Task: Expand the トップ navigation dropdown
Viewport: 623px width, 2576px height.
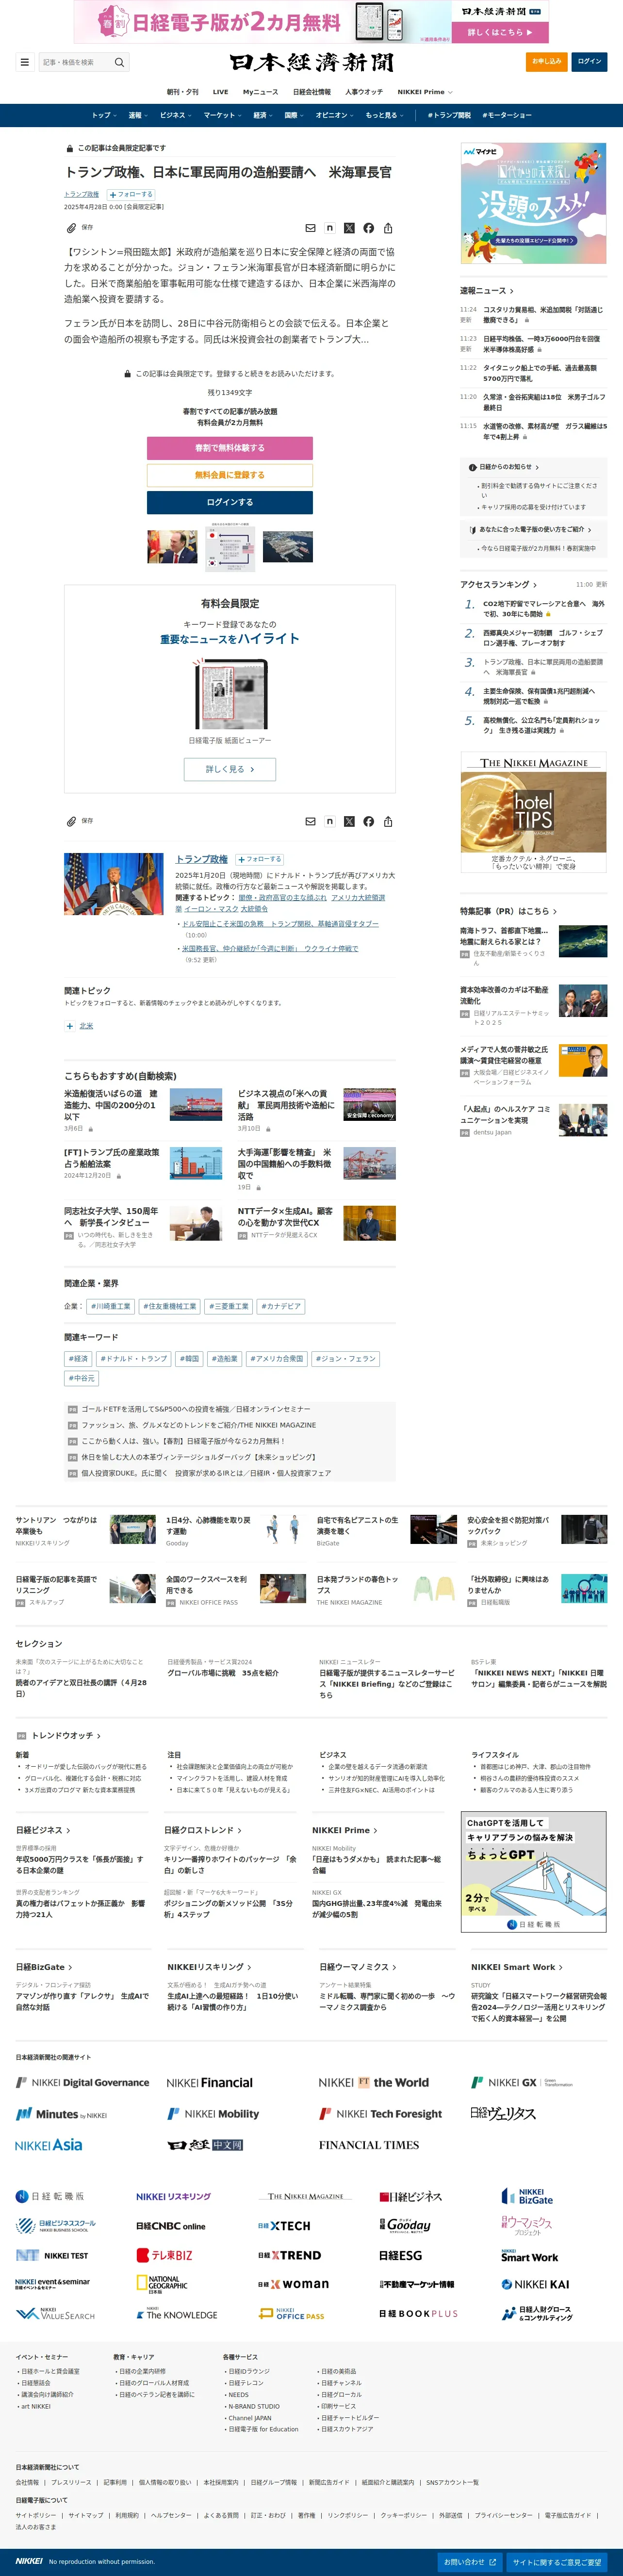Action: 104,115
